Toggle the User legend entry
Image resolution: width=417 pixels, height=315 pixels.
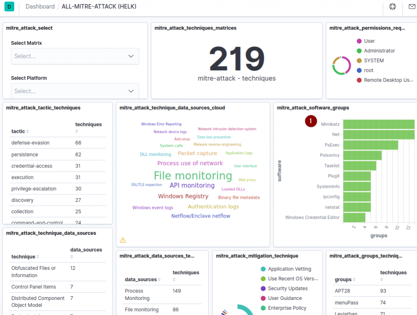365,41
